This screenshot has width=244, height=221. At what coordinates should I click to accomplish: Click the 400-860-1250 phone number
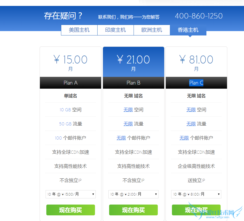tap(198, 16)
